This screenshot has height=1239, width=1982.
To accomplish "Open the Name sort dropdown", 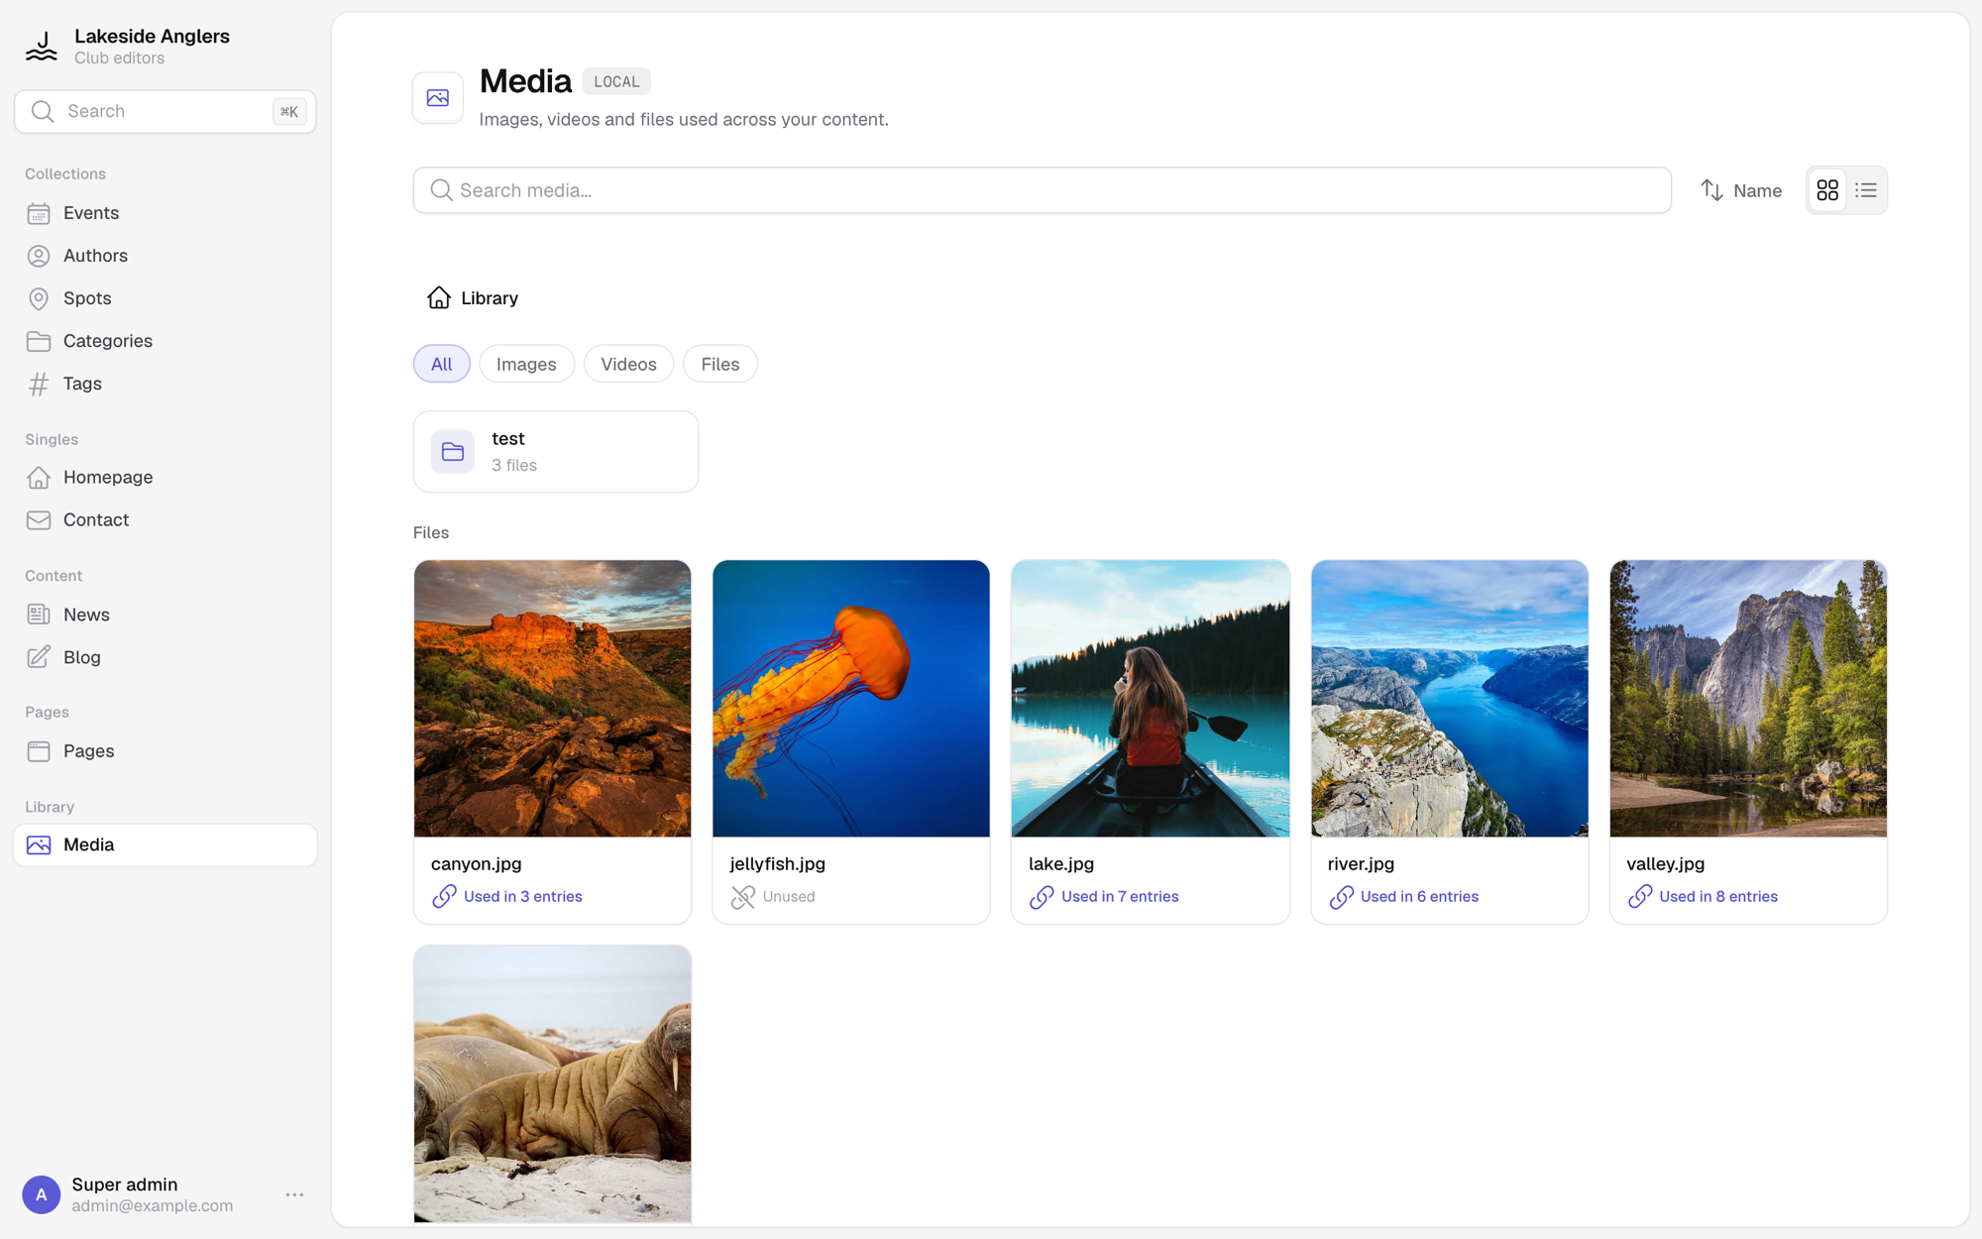I will [1741, 190].
